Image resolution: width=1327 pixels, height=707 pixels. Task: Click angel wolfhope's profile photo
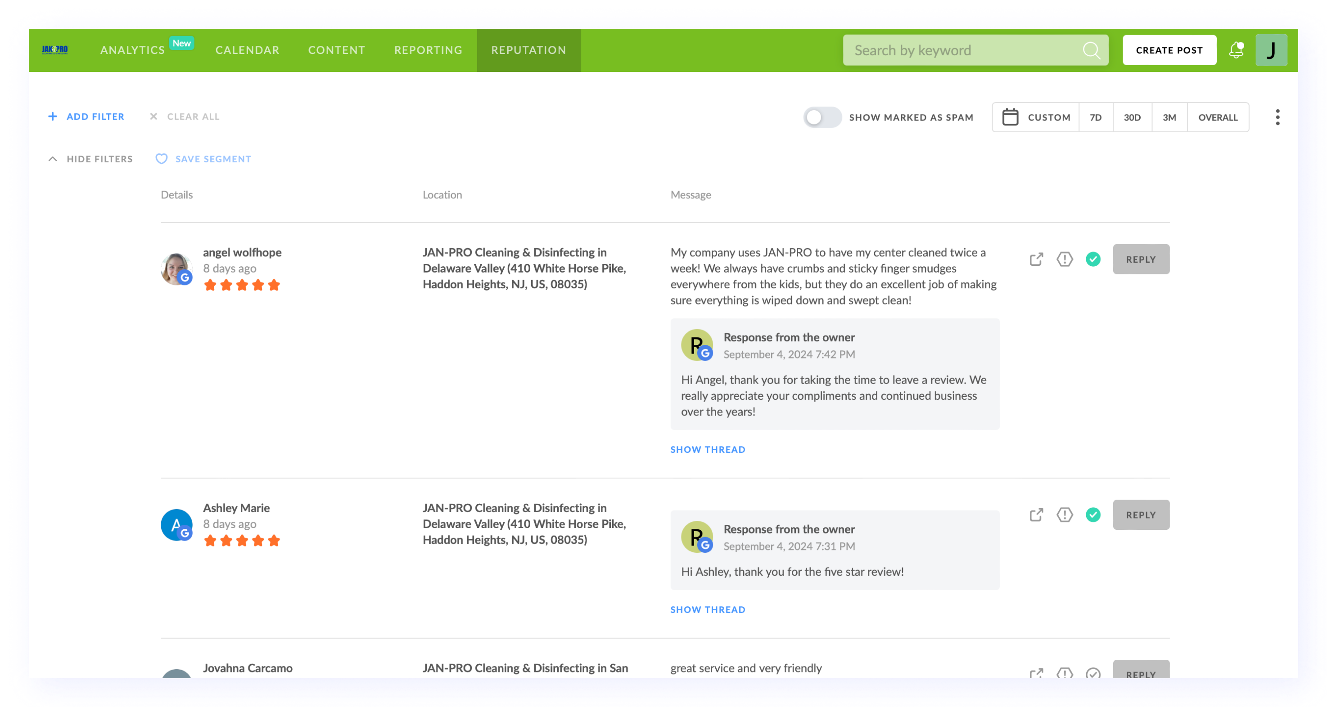point(176,268)
